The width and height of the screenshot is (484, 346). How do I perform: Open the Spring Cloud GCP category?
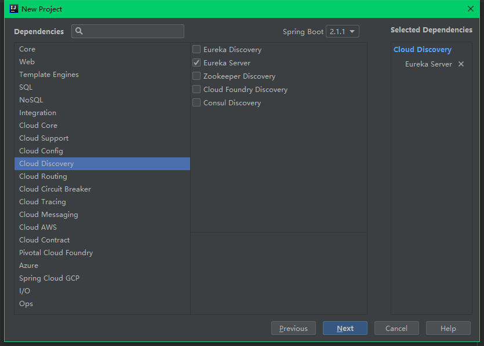pyautogui.click(x=102, y=278)
